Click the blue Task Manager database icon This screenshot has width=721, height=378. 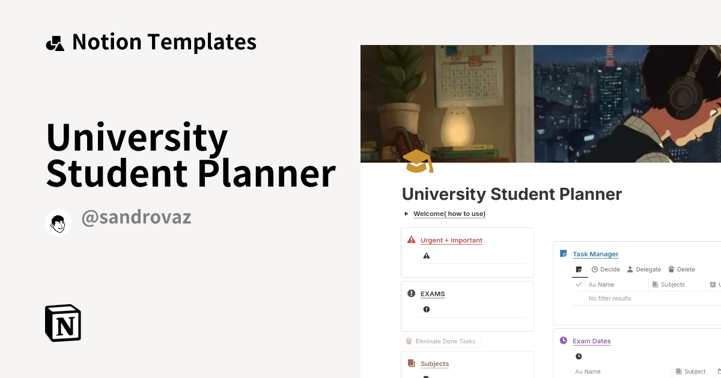[563, 253]
